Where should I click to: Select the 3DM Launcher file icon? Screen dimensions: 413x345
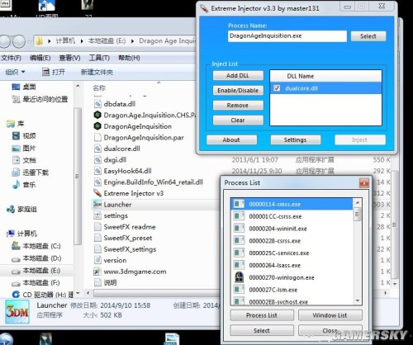pyautogui.click(x=97, y=204)
